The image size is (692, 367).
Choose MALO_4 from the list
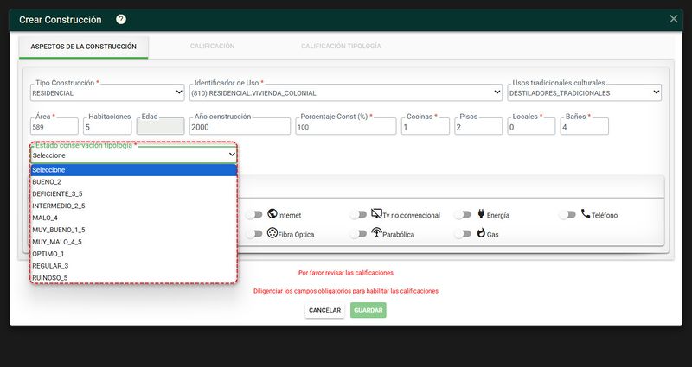pyautogui.click(x=134, y=218)
